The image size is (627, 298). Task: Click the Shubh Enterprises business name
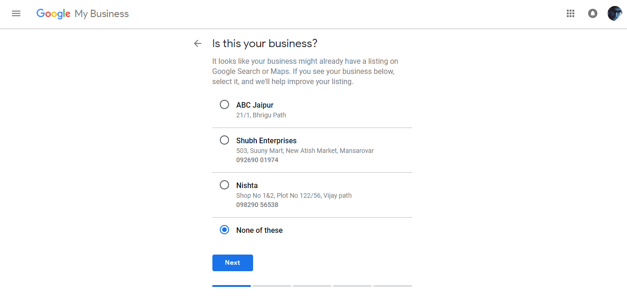(267, 140)
